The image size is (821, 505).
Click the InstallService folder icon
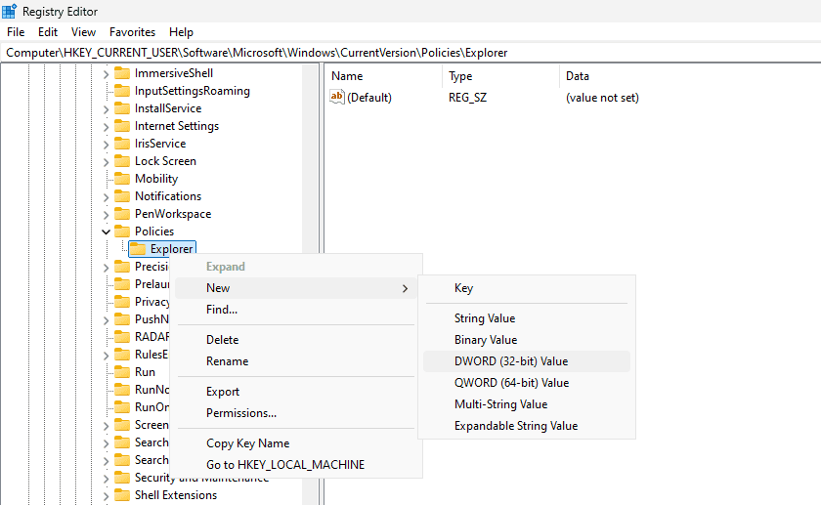pos(122,108)
